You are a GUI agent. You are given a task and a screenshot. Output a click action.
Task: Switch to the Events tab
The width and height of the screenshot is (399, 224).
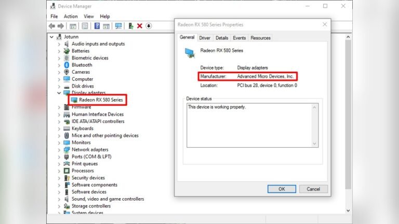pyautogui.click(x=239, y=38)
